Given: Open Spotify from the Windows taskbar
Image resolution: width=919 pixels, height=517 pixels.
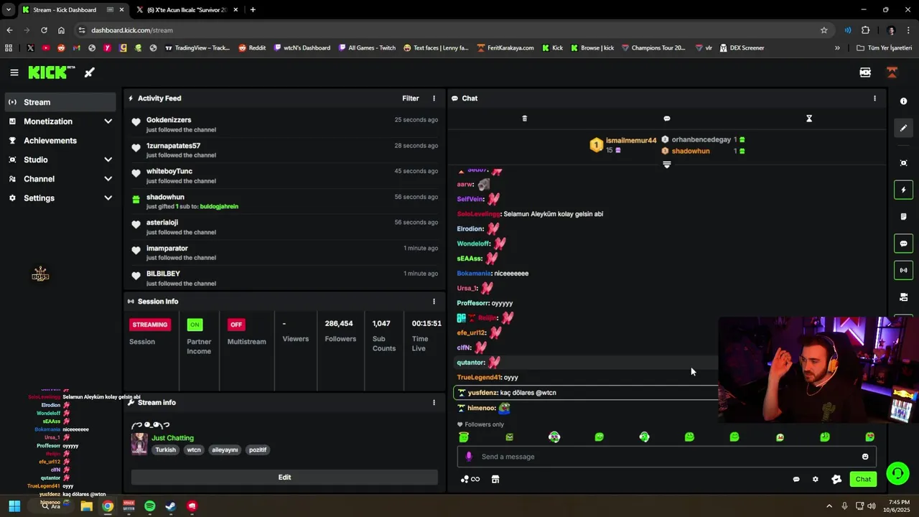Looking at the screenshot, I should (x=149, y=506).
